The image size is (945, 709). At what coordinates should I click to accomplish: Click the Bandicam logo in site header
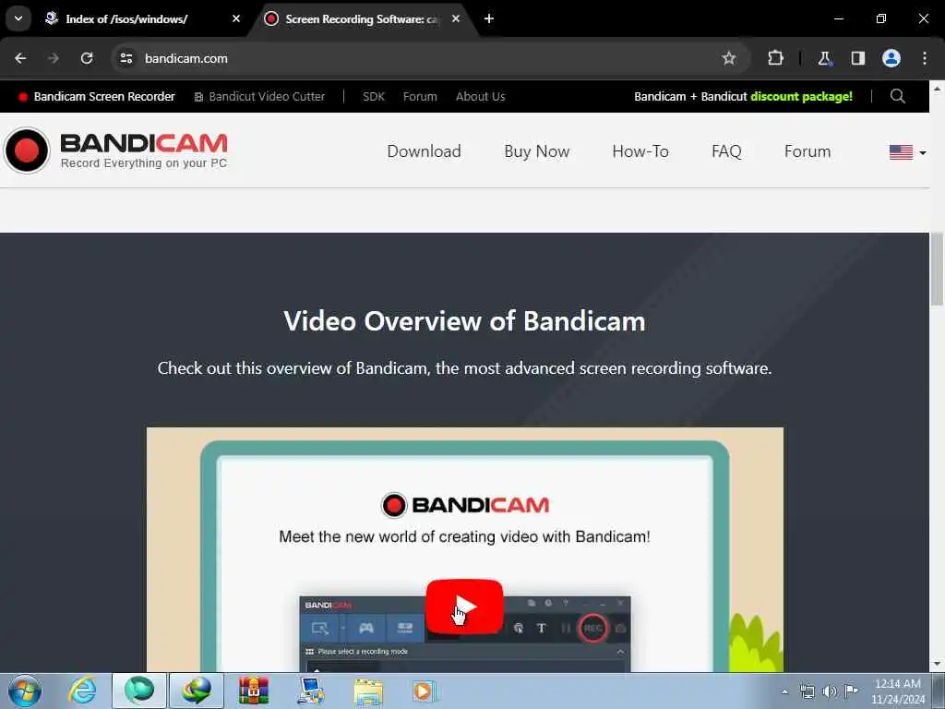click(115, 150)
